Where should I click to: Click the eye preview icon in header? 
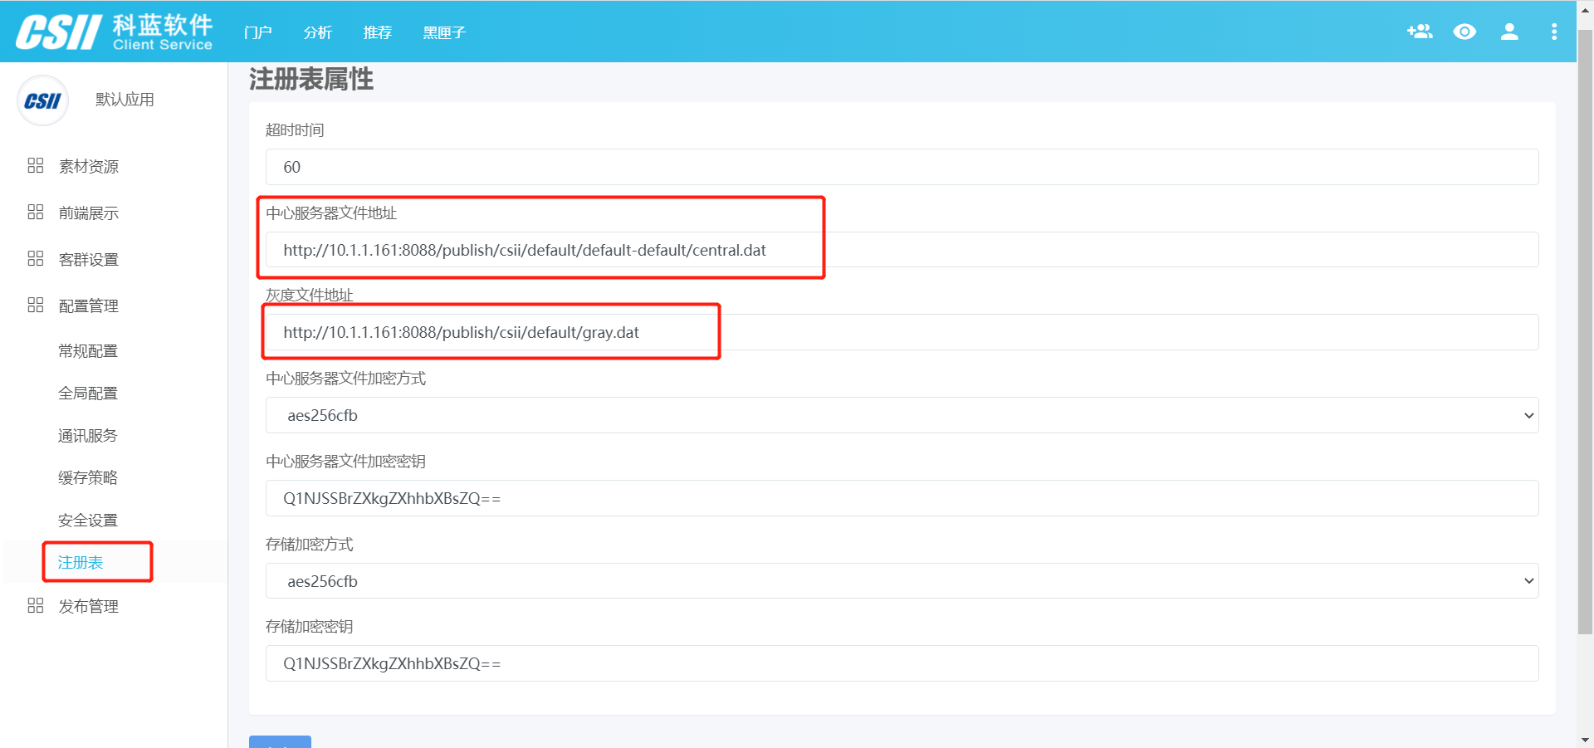[x=1464, y=32]
